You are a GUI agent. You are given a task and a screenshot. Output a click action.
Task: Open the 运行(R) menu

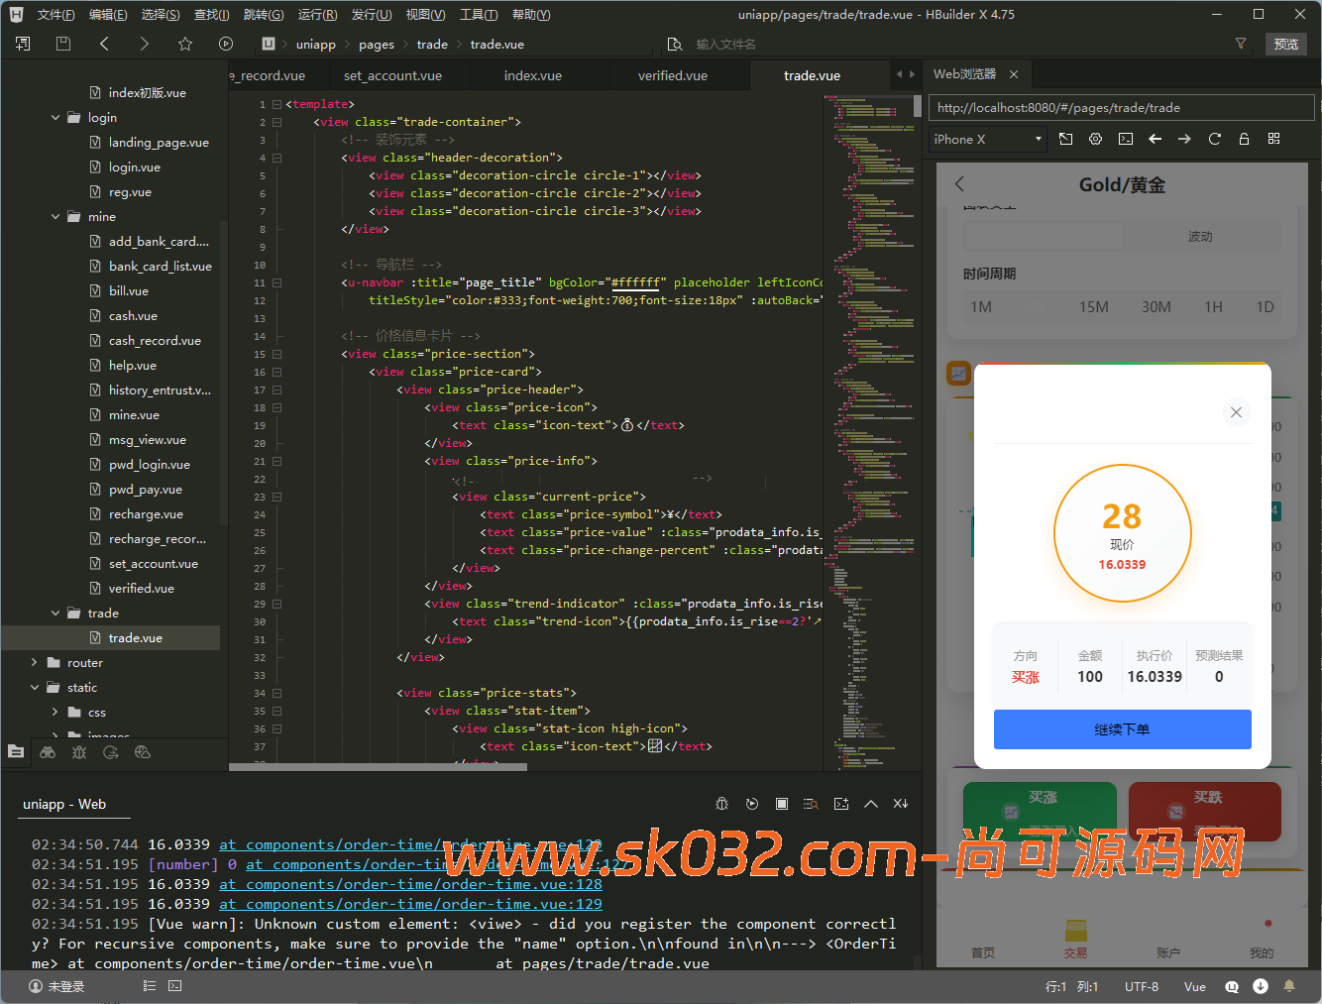click(317, 15)
